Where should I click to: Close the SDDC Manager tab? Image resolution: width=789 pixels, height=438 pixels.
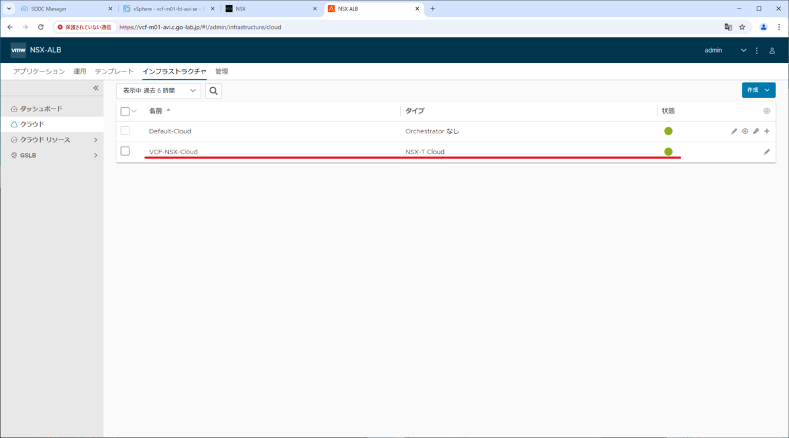click(x=110, y=9)
